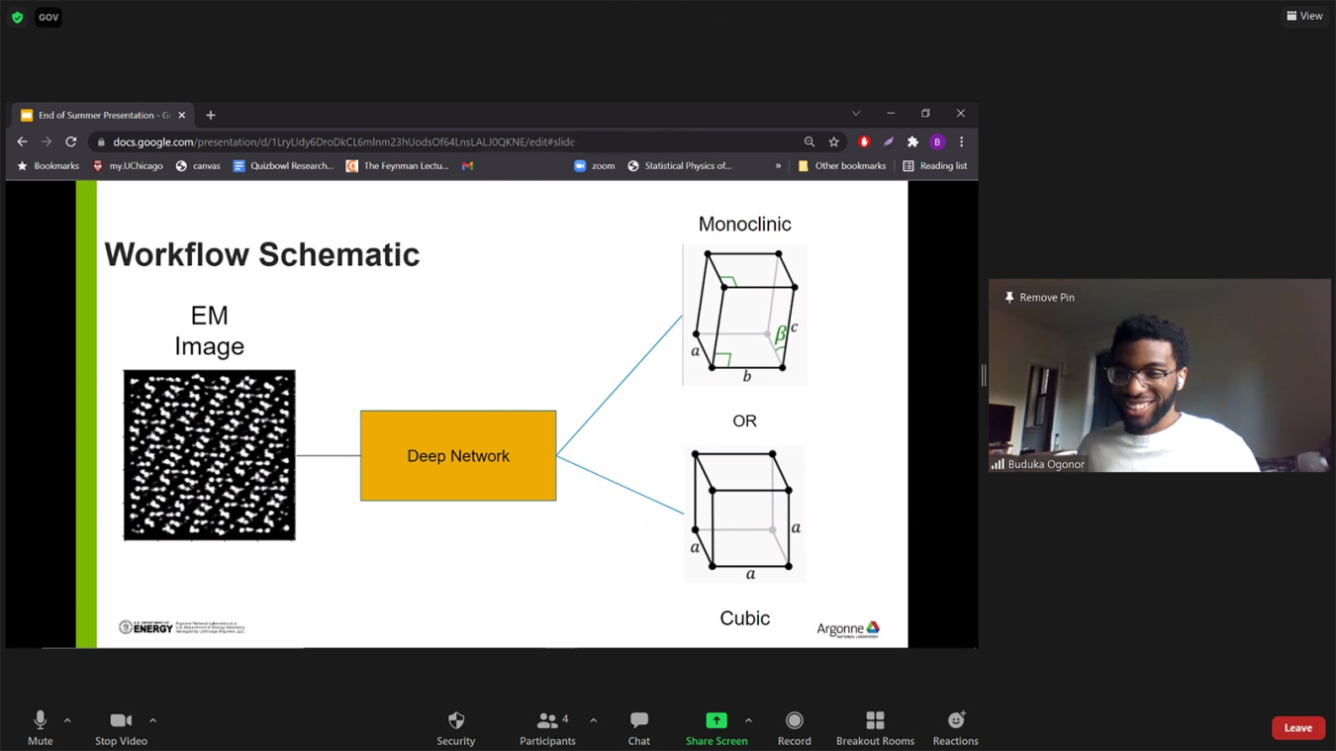Viewport: 1336px width, 751px height.
Task: Open the Reading list
Action: point(934,166)
